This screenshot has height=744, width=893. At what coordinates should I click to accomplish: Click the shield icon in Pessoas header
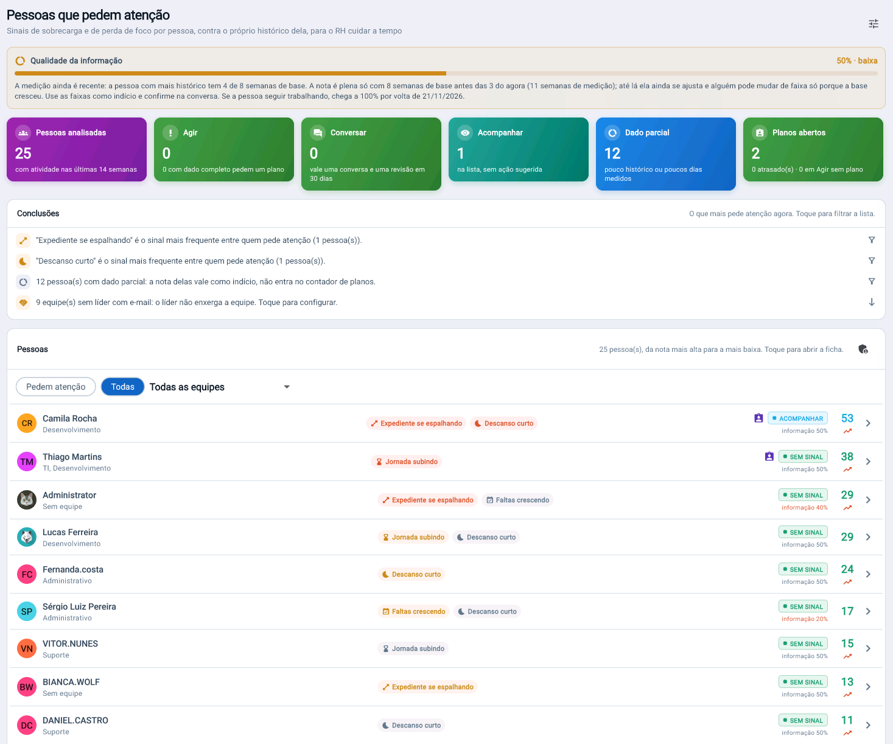click(863, 349)
